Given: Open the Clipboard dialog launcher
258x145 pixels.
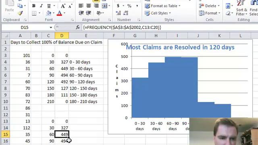Looking at the screenshot, I should [25, 20].
